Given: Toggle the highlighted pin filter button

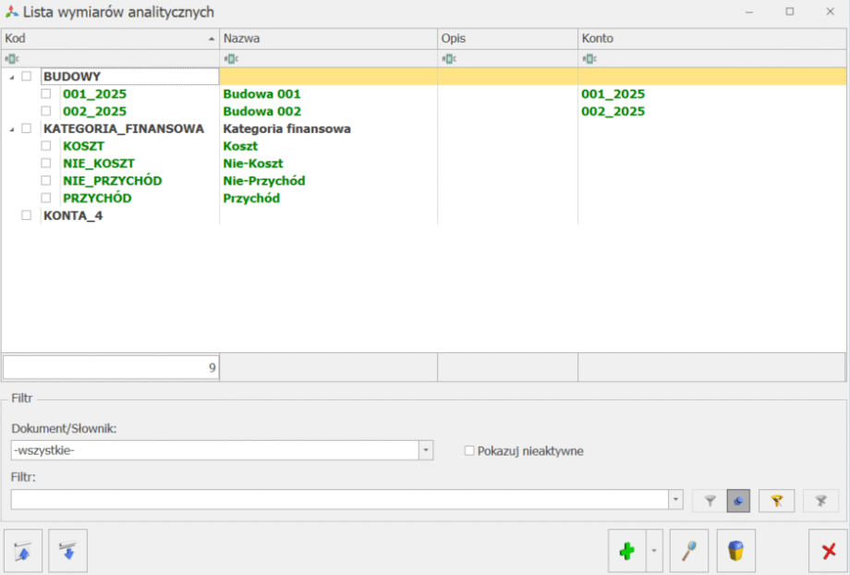Looking at the screenshot, I should 738,500.
